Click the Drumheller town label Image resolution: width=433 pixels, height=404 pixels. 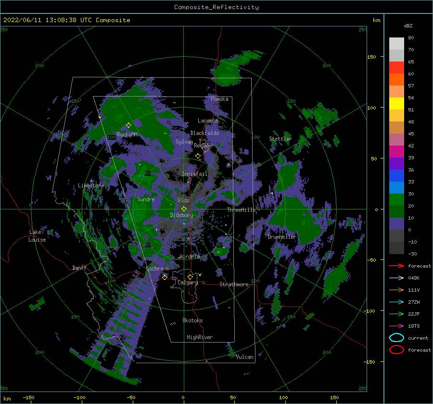point(282,237)
